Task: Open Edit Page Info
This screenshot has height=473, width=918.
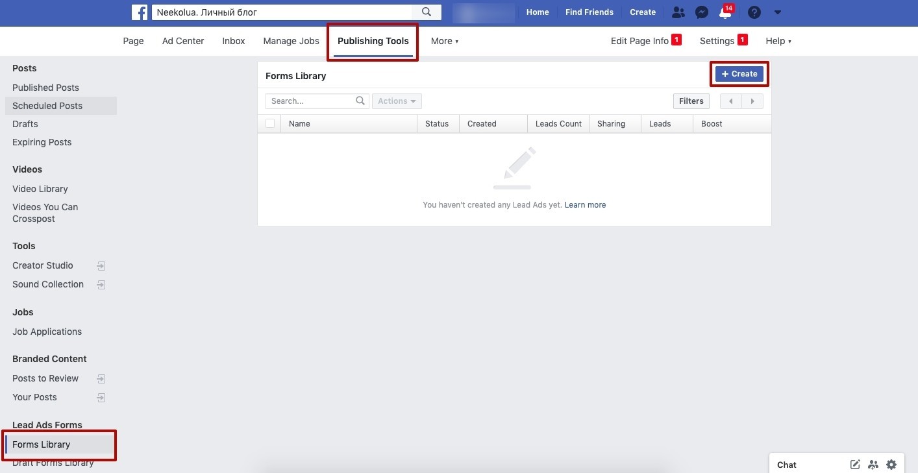Action: coord(639,41)
